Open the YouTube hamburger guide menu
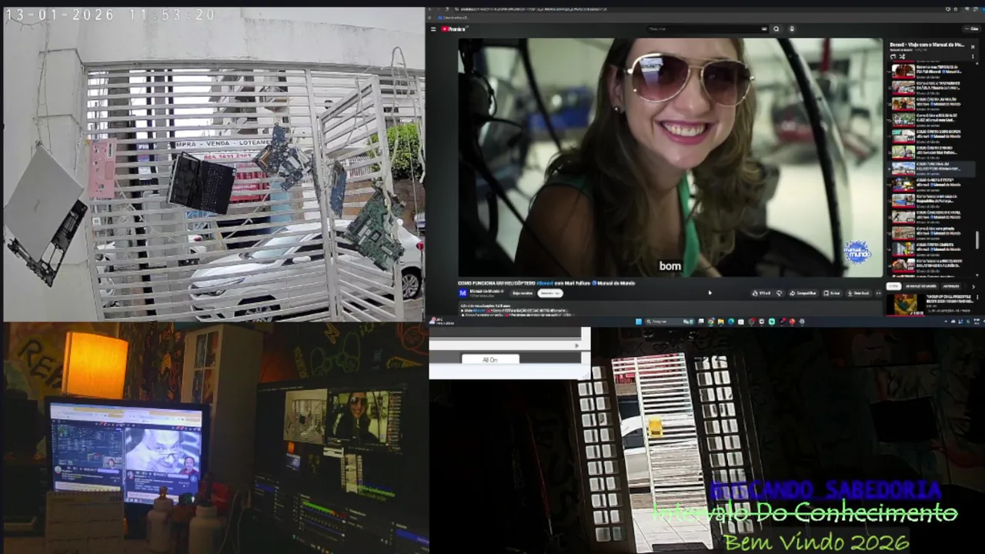985x554 pixels. coord(433,29)
